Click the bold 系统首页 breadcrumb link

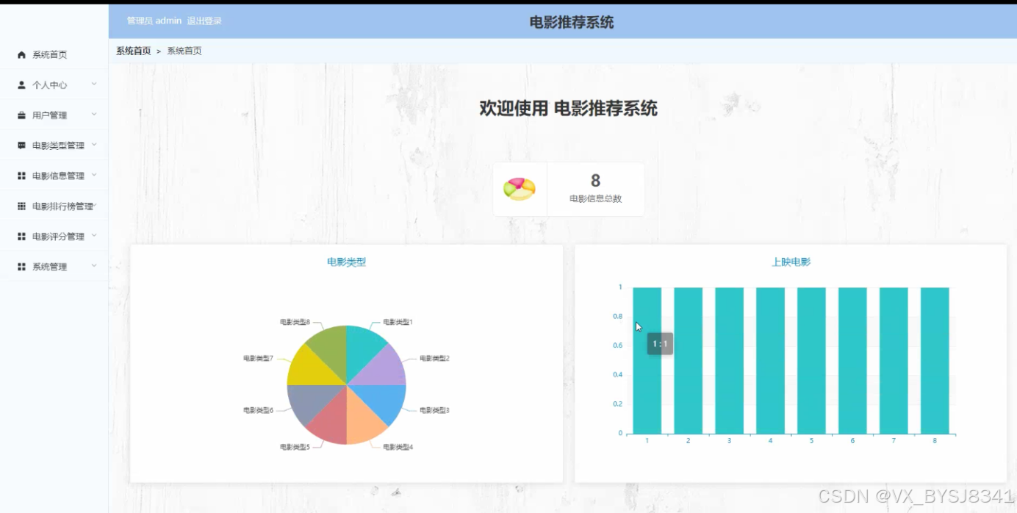tap(133, 51)
